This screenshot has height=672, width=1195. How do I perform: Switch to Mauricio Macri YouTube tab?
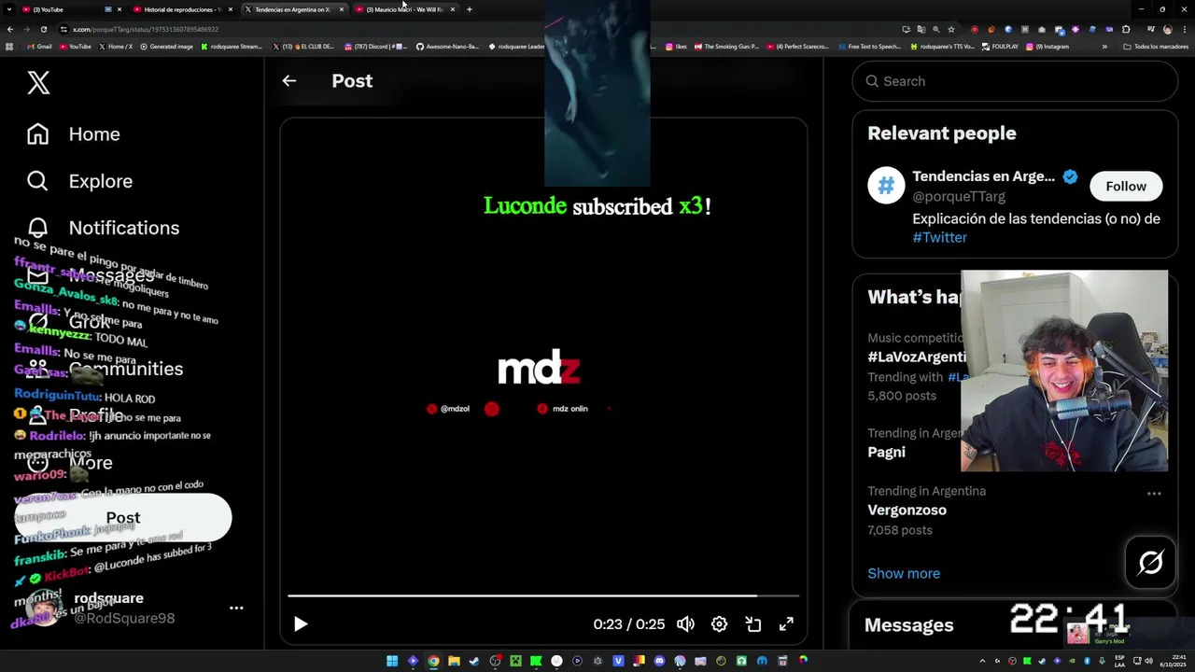coord(405,9)
